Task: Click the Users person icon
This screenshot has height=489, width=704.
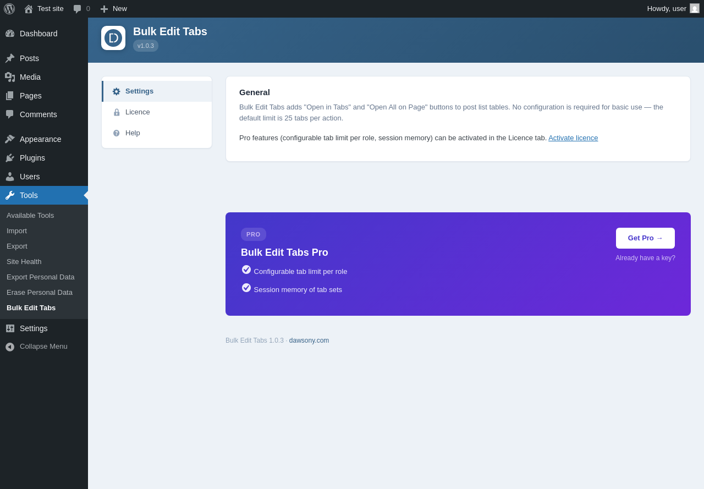Action: click(x=10, y=177)
